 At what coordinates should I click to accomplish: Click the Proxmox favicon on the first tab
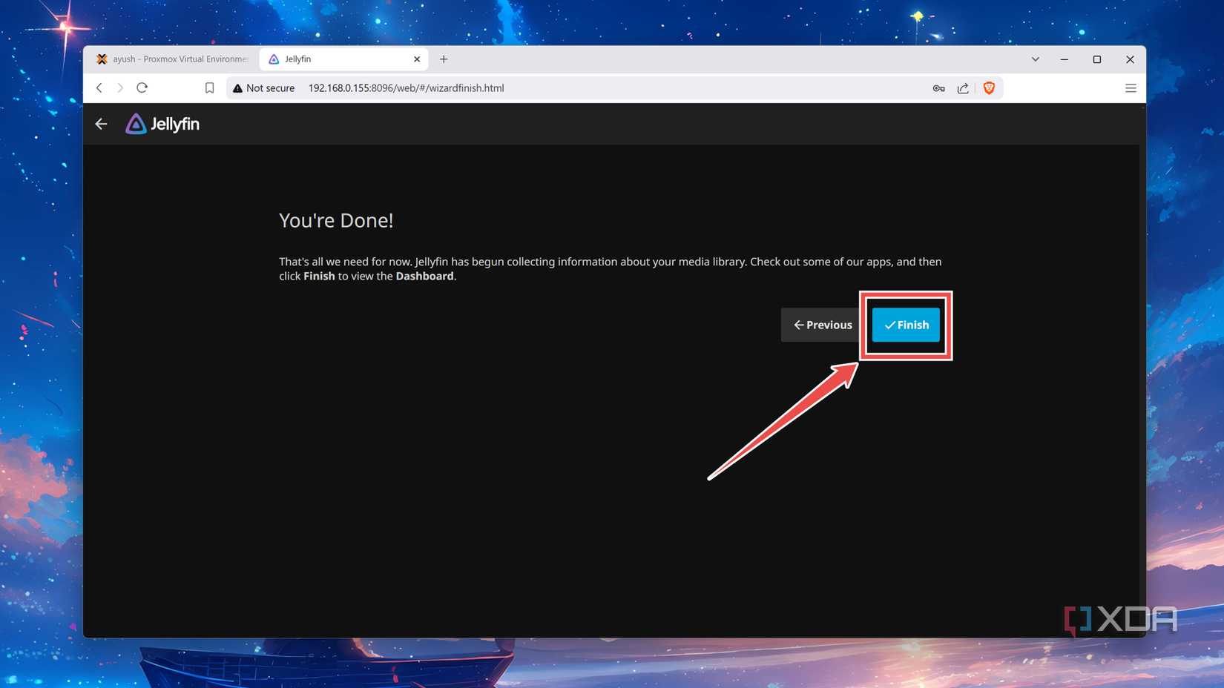(102, 59)
